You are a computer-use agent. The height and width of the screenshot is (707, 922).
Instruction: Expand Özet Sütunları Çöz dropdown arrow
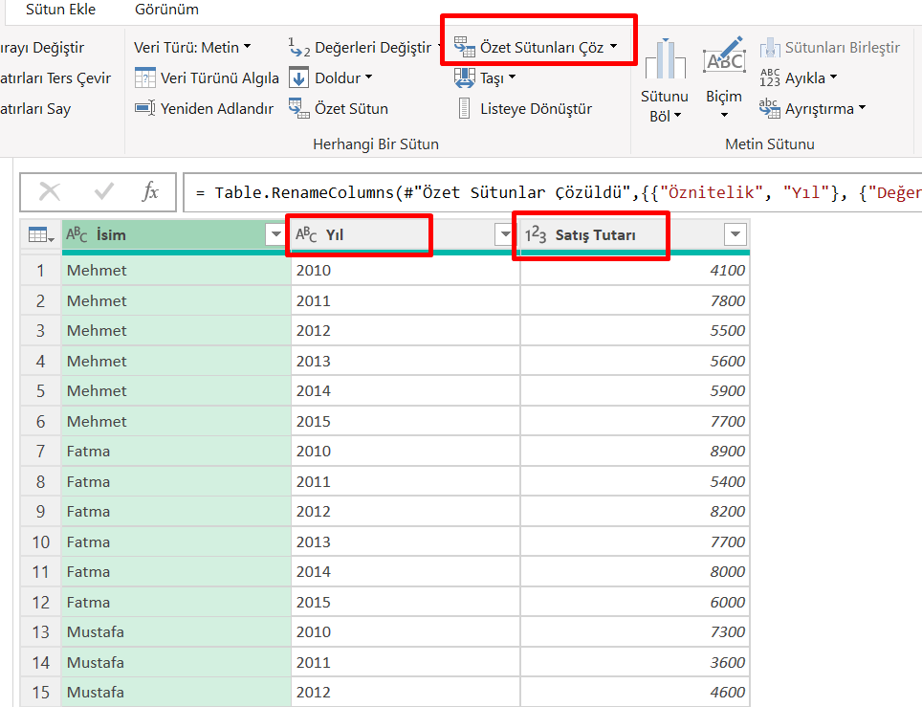click(613, 46)
